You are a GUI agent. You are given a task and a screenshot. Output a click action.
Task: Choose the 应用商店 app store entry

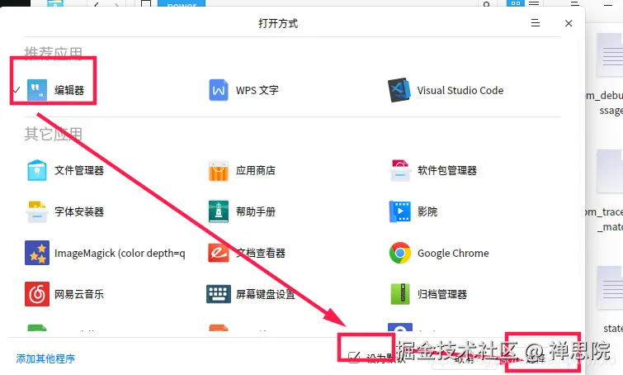click(242, 171)
